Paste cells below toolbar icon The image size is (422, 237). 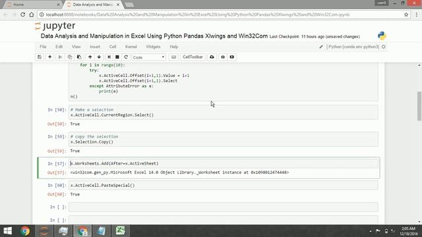click(79, 57)
